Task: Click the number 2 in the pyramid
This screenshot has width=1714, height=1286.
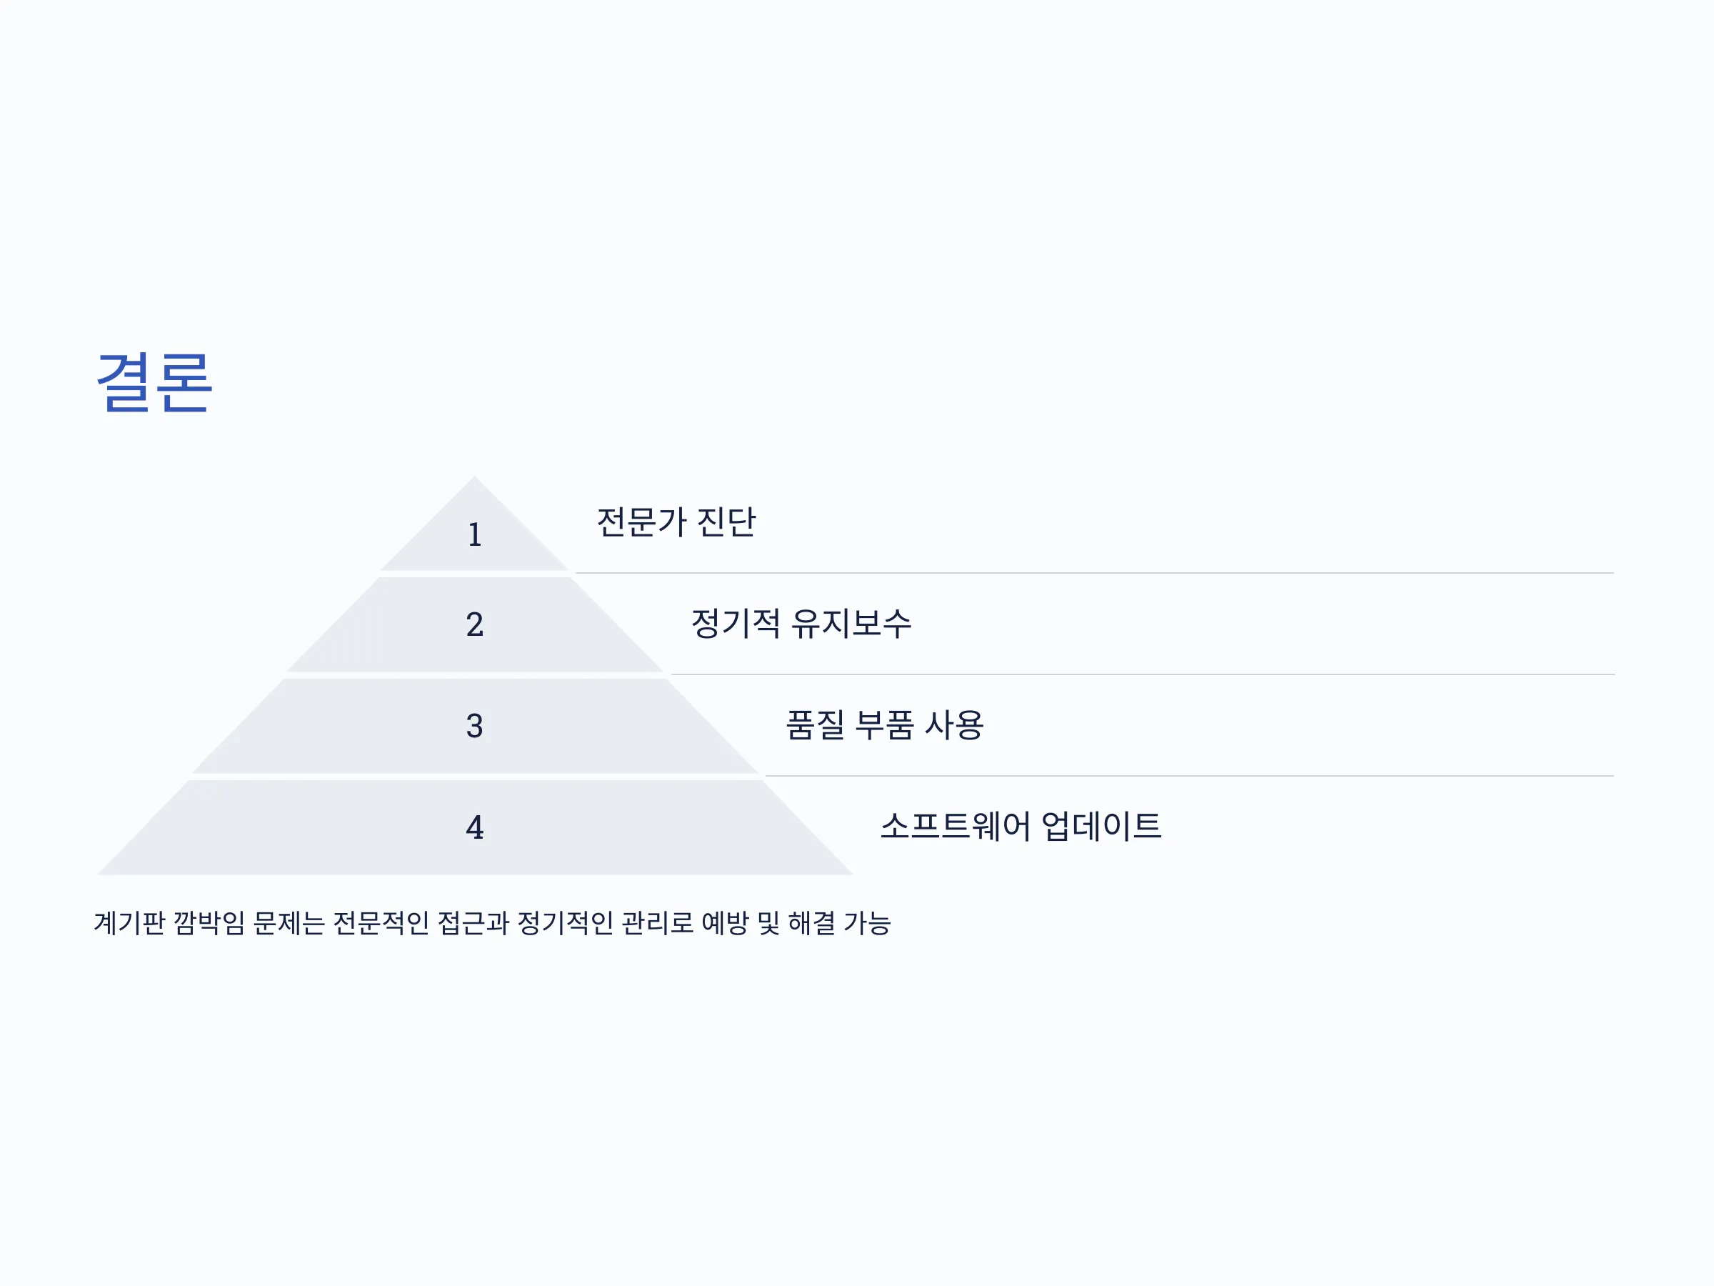Action: pos(475,625)
